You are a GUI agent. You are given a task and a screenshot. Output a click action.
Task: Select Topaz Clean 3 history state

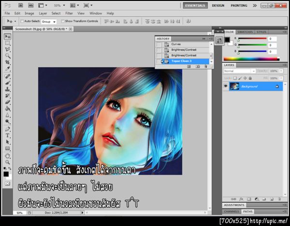pos(182,61)
